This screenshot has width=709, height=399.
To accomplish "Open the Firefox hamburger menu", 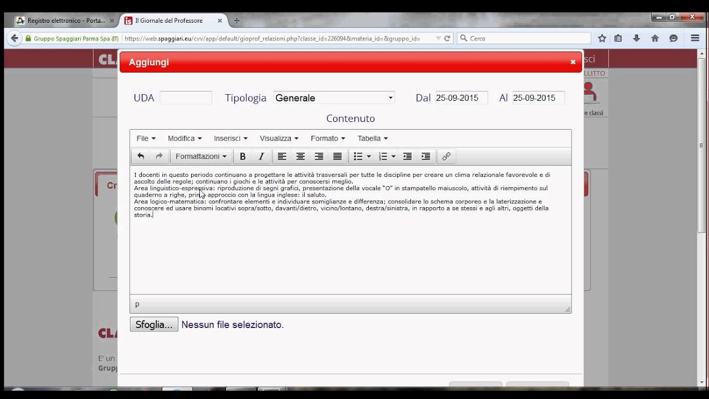I will click(695, 38).
